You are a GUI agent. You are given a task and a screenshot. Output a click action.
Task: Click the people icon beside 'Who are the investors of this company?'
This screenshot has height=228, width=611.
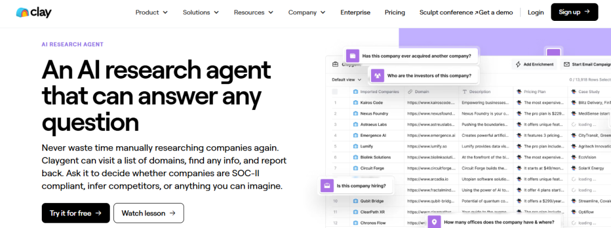(378, 76)
